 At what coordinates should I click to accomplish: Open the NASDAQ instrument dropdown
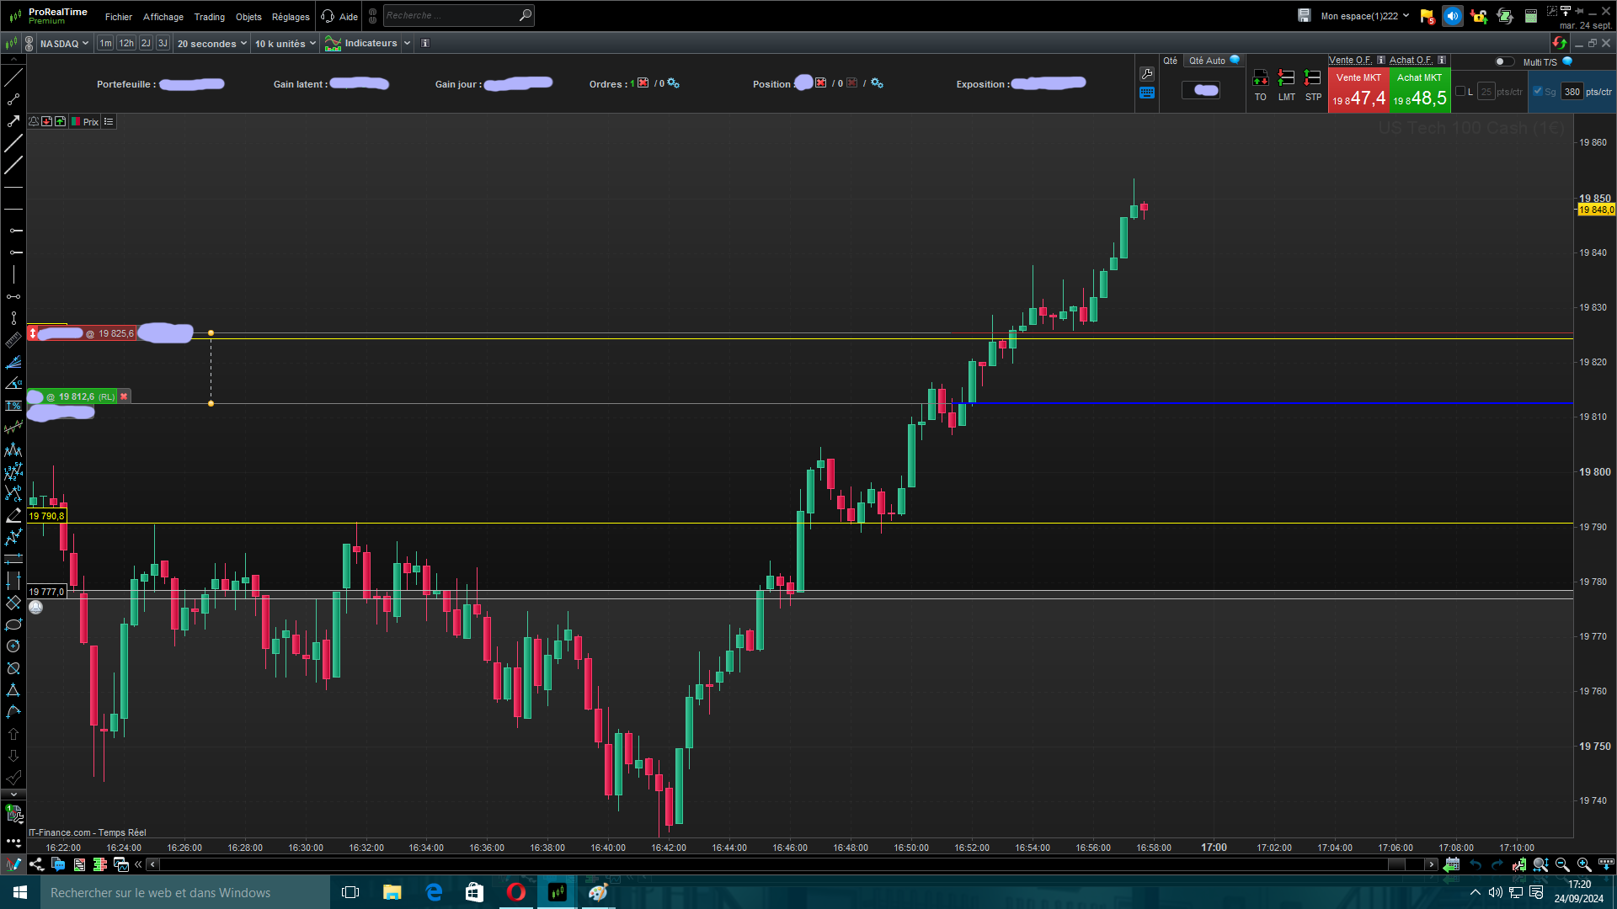coord(64,44)
